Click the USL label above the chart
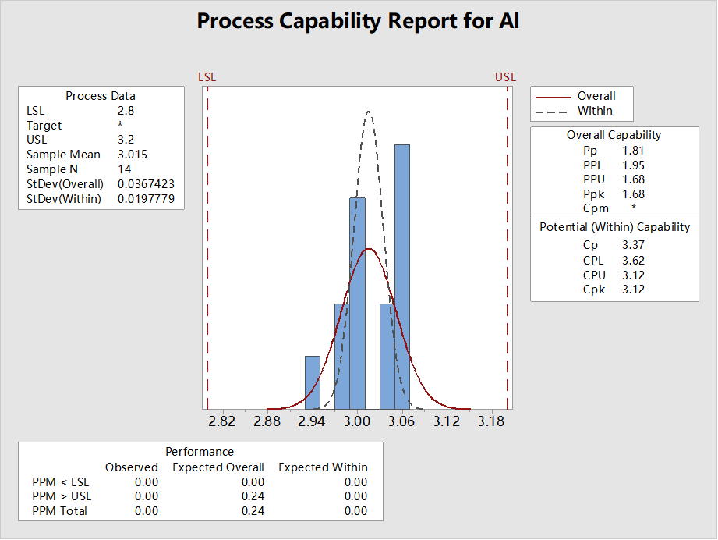 tap(505, 77)
